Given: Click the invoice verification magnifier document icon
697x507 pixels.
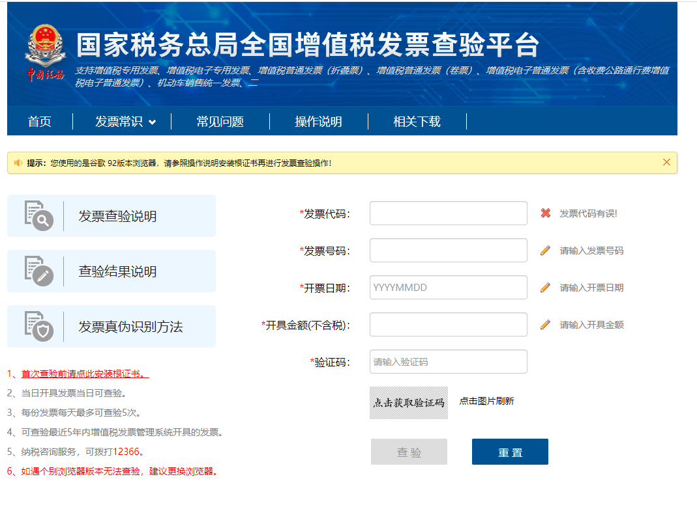Looking at the screenshot, I should point(38,216).
